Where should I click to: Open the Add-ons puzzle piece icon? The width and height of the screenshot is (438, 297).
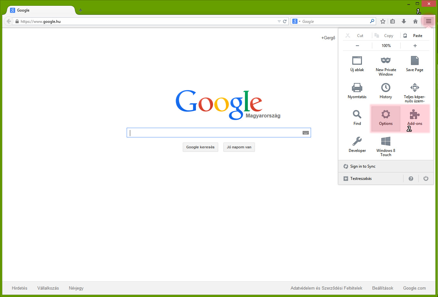[414, 115]
